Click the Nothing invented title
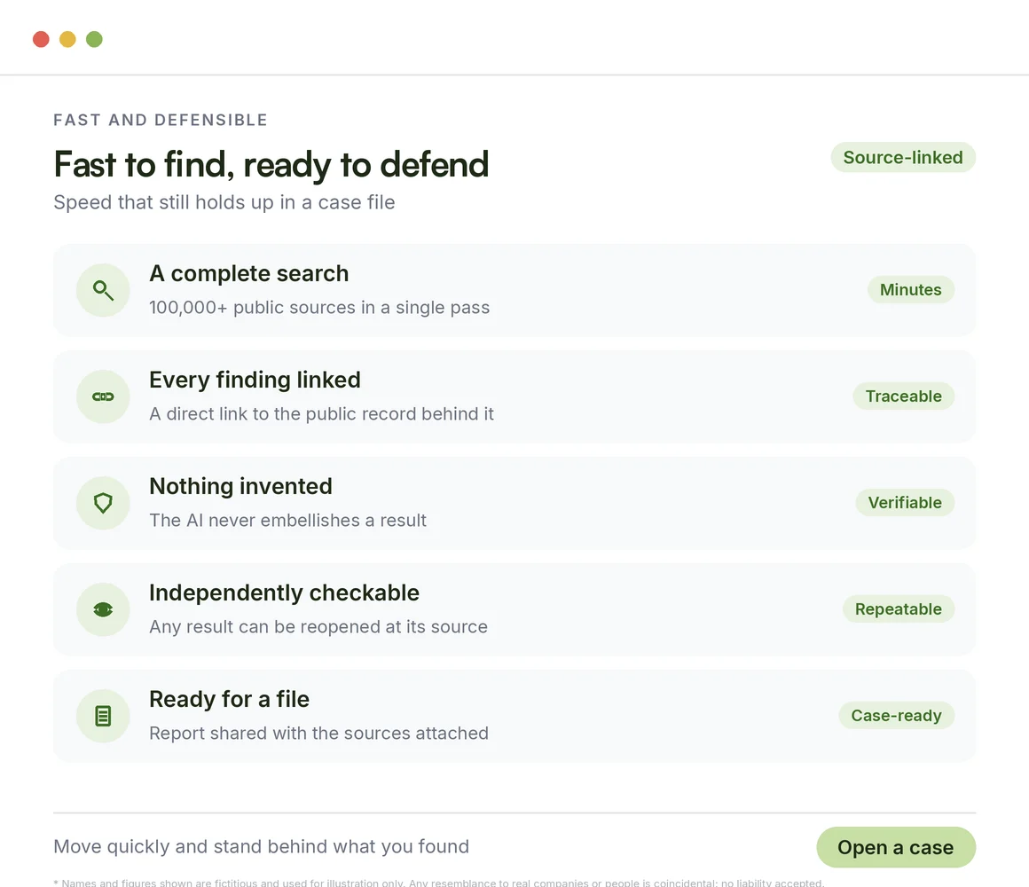 point(240,486)
